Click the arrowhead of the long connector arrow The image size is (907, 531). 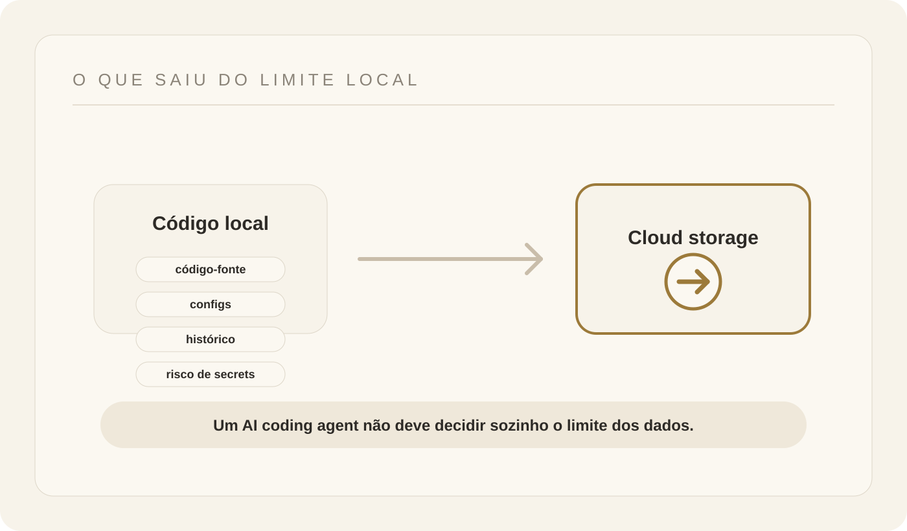[534, 259]
